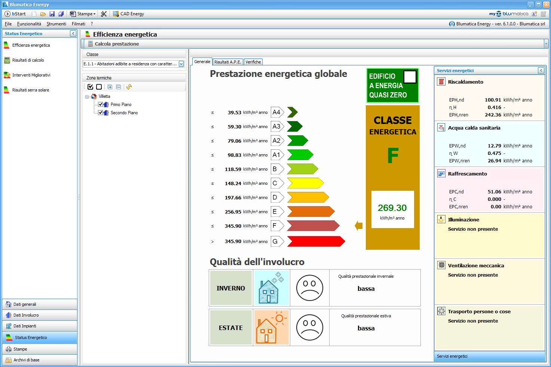Collapse the Servizi energetici panel

click(541, 71)
